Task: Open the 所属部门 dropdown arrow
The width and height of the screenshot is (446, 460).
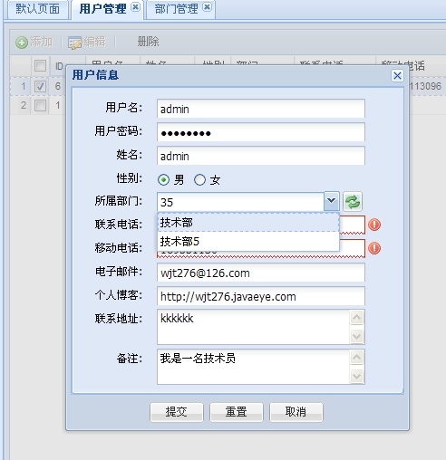Action: (x=332, y=201)
